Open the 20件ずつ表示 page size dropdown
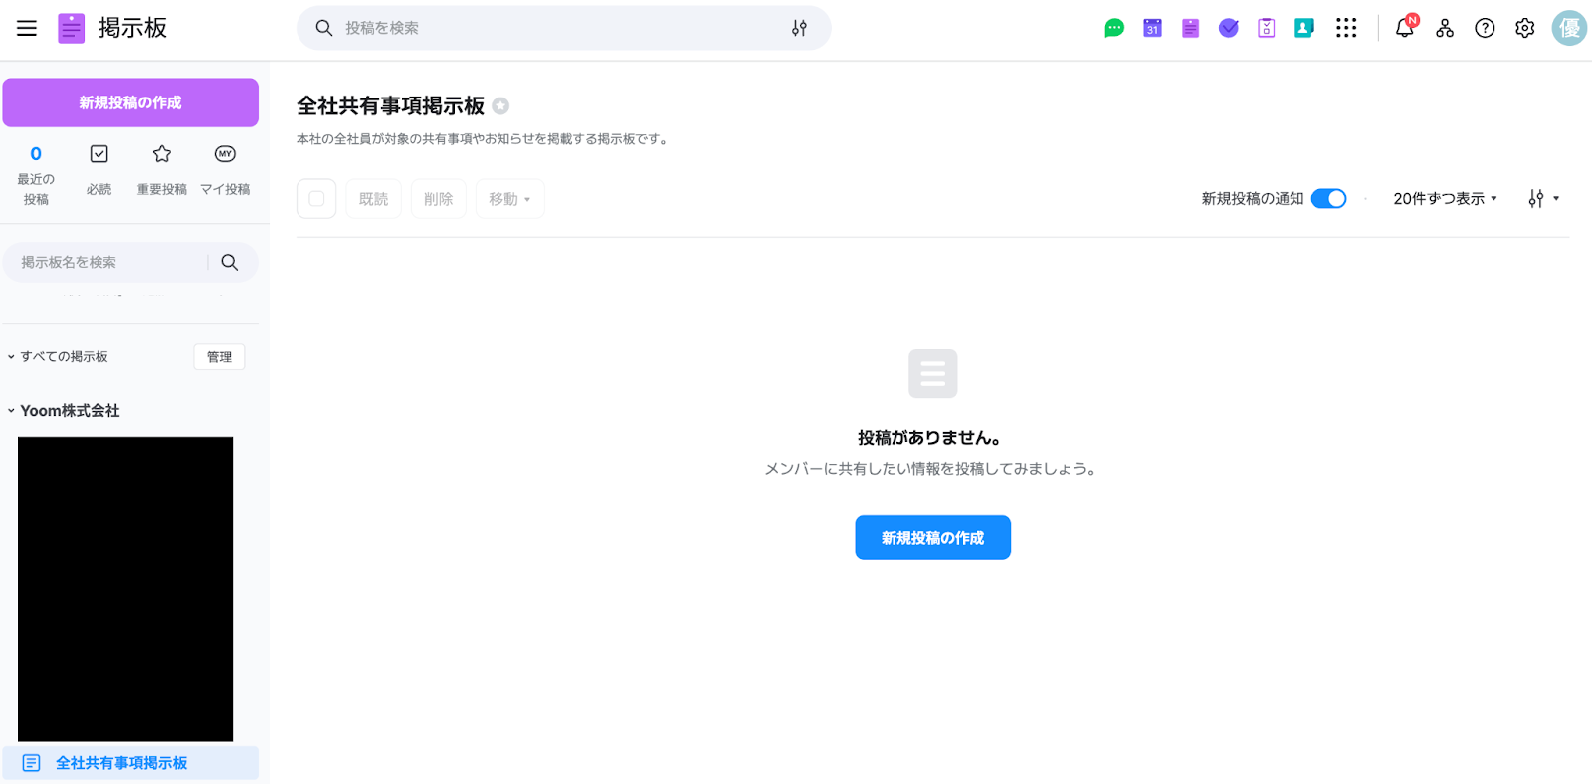 tap(1445, 199)
